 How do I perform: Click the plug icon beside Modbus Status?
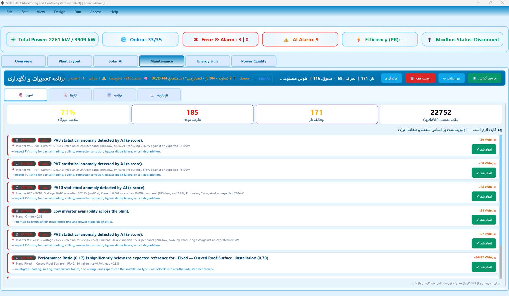[x=429, y=40]
